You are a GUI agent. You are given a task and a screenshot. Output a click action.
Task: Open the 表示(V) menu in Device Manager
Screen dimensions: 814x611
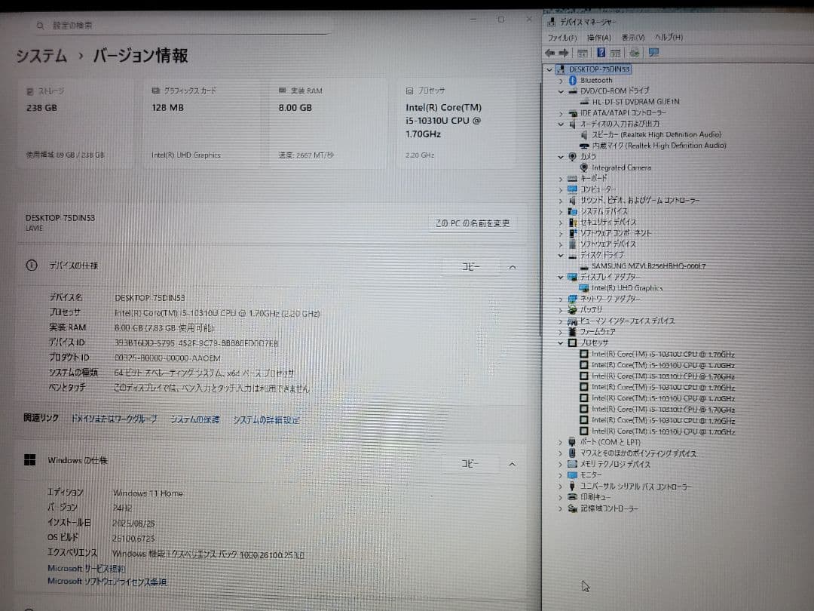632,37
